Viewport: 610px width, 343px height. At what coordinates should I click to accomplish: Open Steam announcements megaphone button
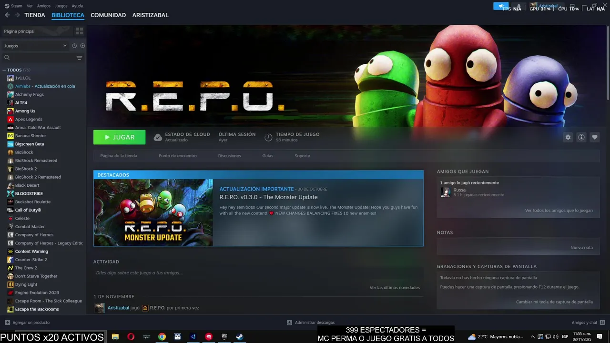[x=501, y=6]
